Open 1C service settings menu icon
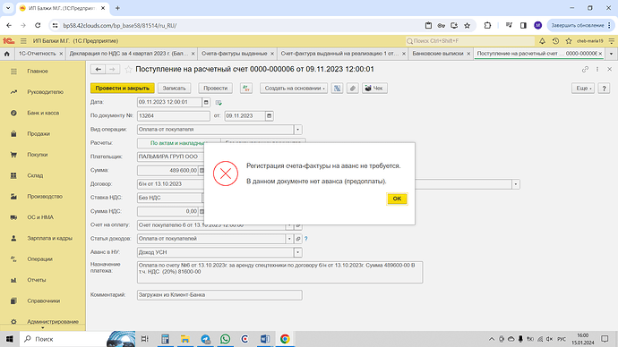Screen dimensions: 618x347 pos(612,41)
